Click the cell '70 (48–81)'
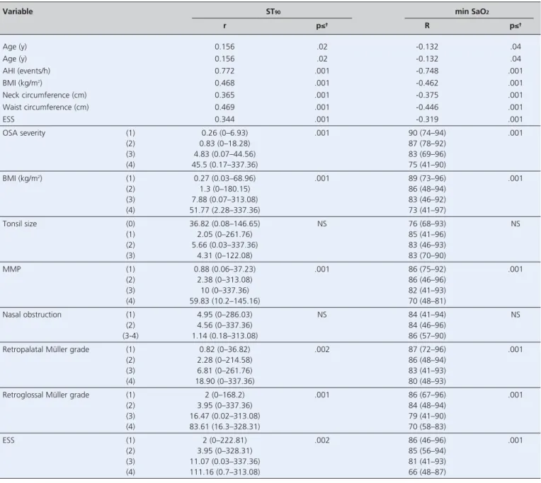This screenshot has height=483, width=541. [x=427, y=301]
